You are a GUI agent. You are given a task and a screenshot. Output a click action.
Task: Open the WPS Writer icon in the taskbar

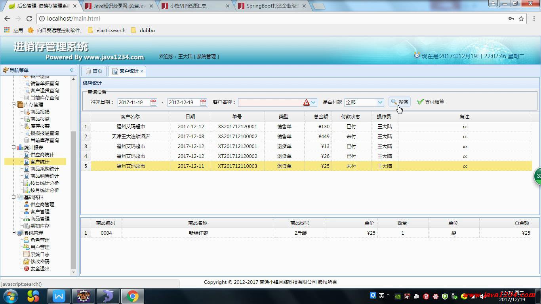click(x=59, y=296)
